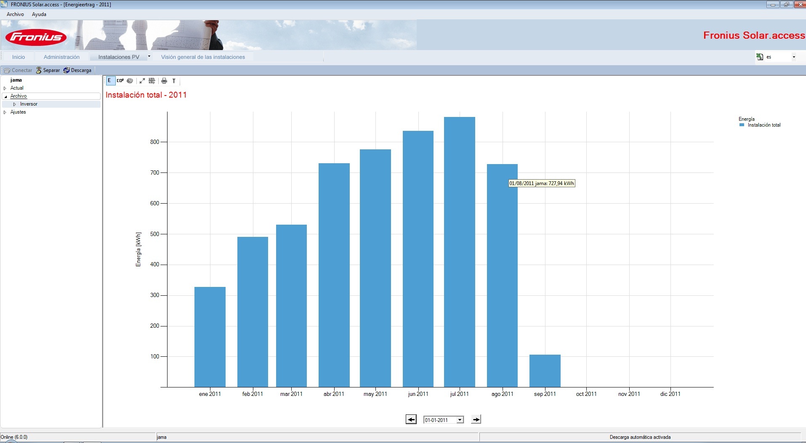
Task: Go to next year with right arrow
Action: click(476, 419)
